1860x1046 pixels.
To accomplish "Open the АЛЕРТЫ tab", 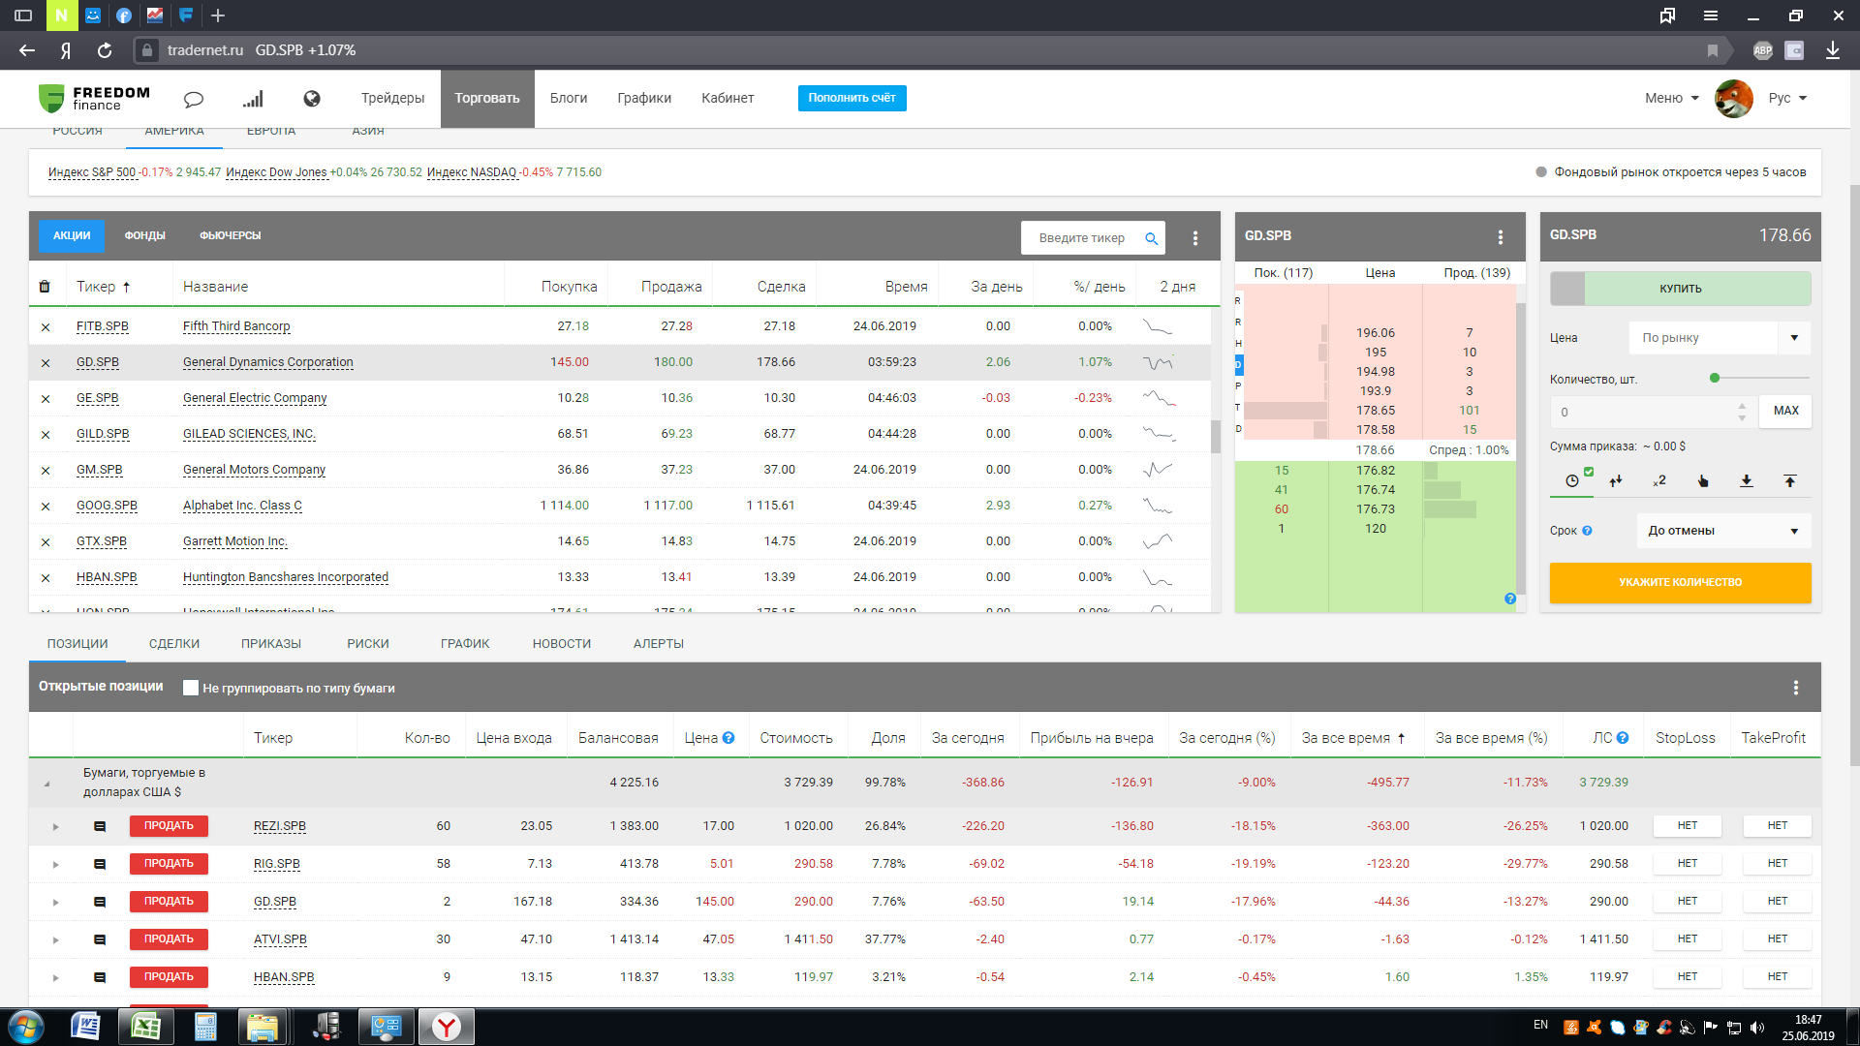I will (x=659, y=644).
